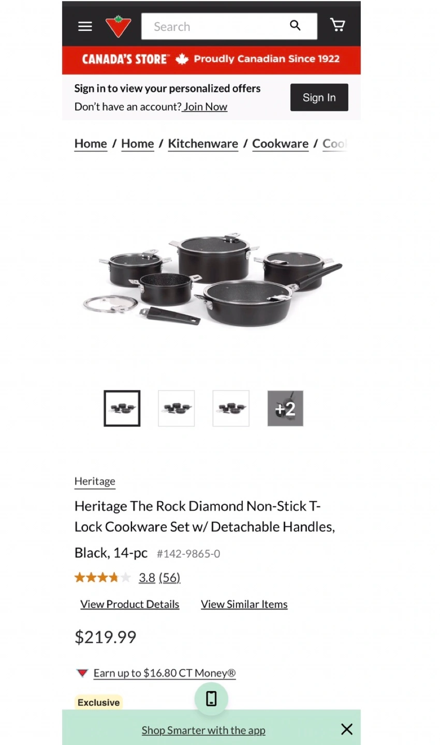Tap the mobile phone app icon

coord(211,698)
